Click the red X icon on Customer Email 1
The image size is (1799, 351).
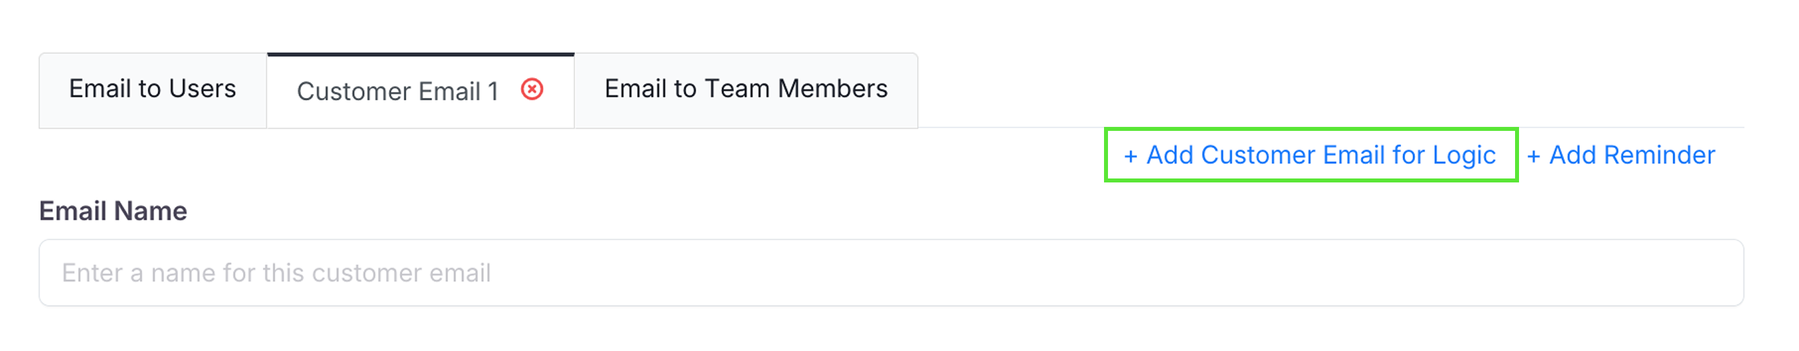[x=532, y=89]
